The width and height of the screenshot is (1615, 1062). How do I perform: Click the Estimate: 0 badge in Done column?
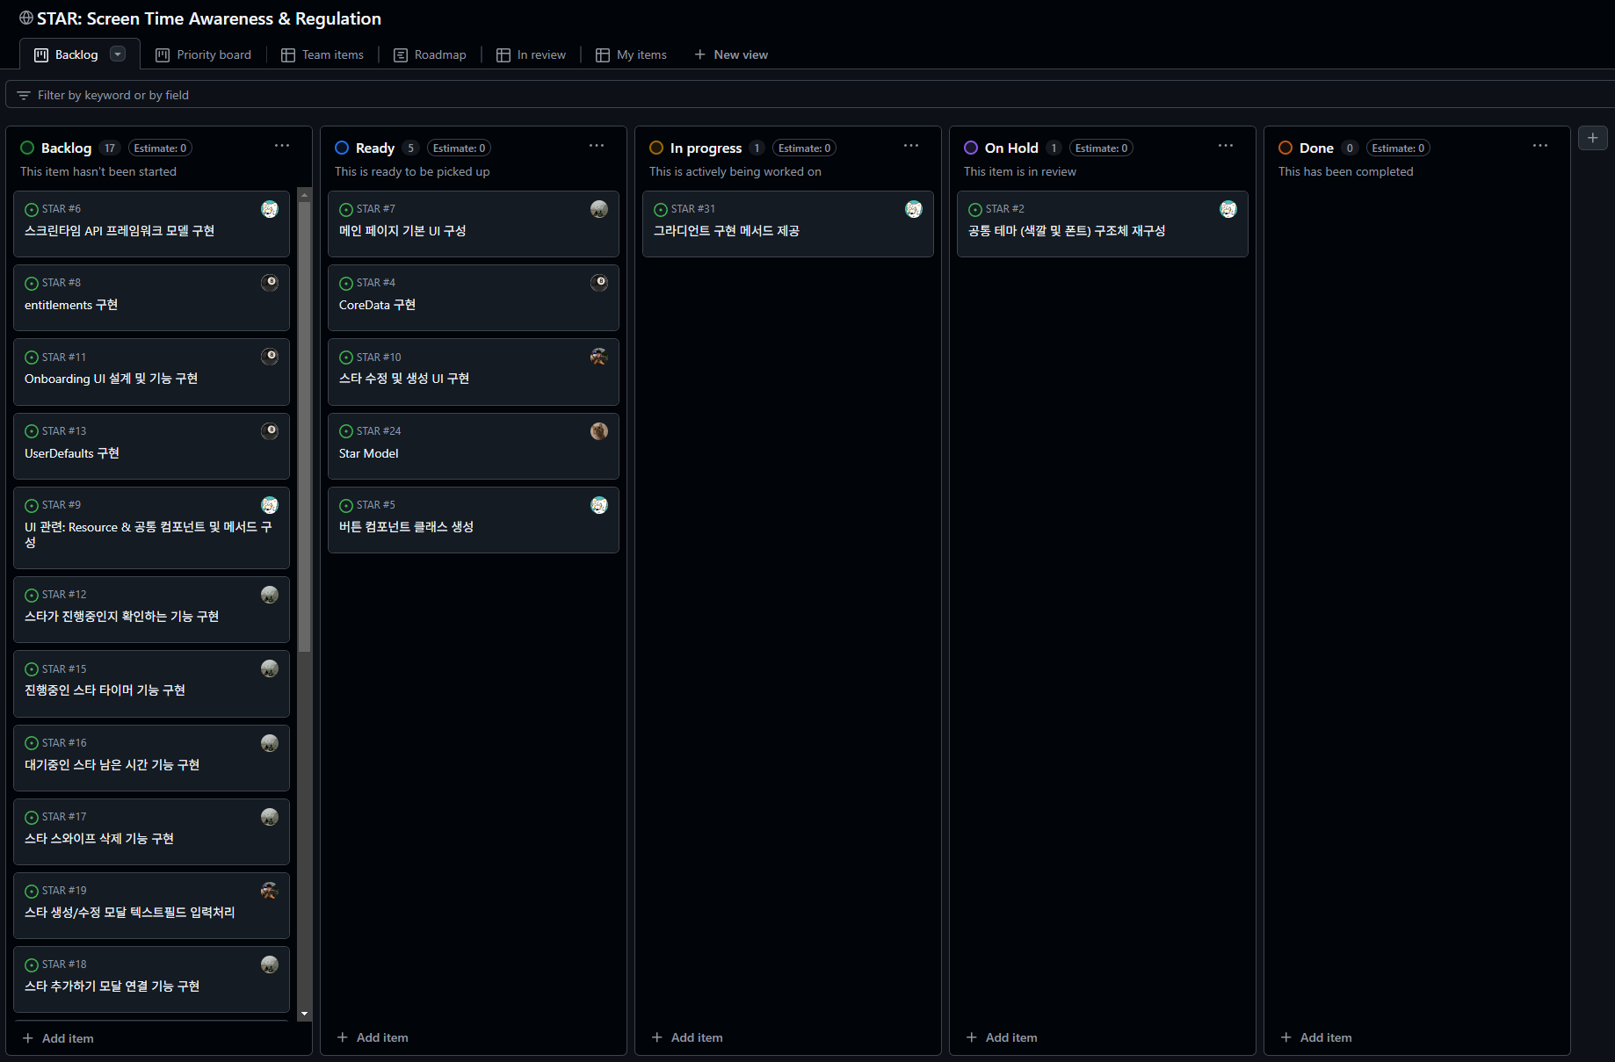(x=1398, y=148)
